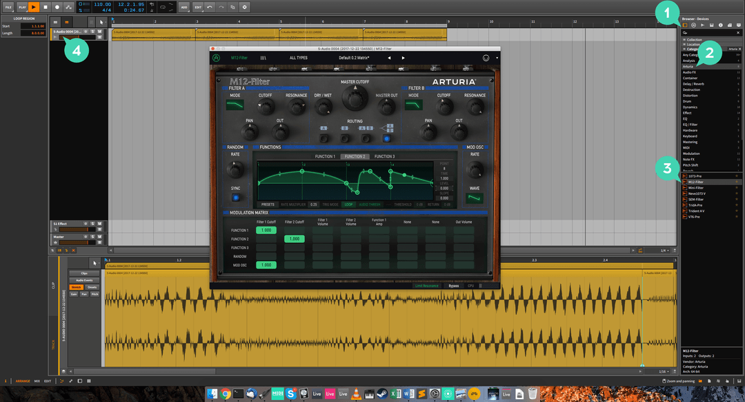Image resolution: width=745 pixels, height=402 pixels.
Task: Open the PLAY menu
Action: (22, 7)
